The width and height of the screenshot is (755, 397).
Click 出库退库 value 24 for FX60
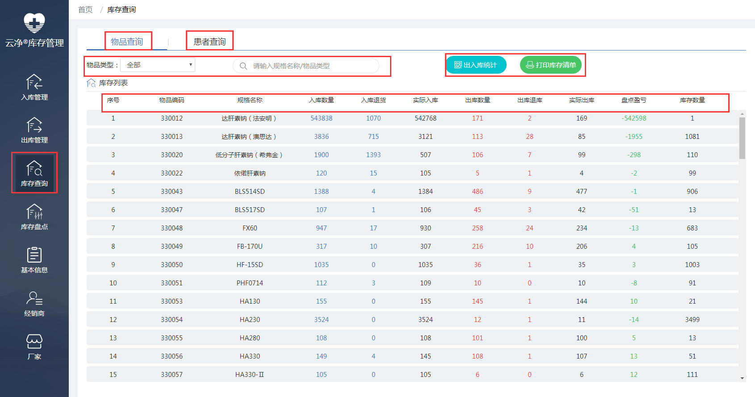click(x=529, y=228)
